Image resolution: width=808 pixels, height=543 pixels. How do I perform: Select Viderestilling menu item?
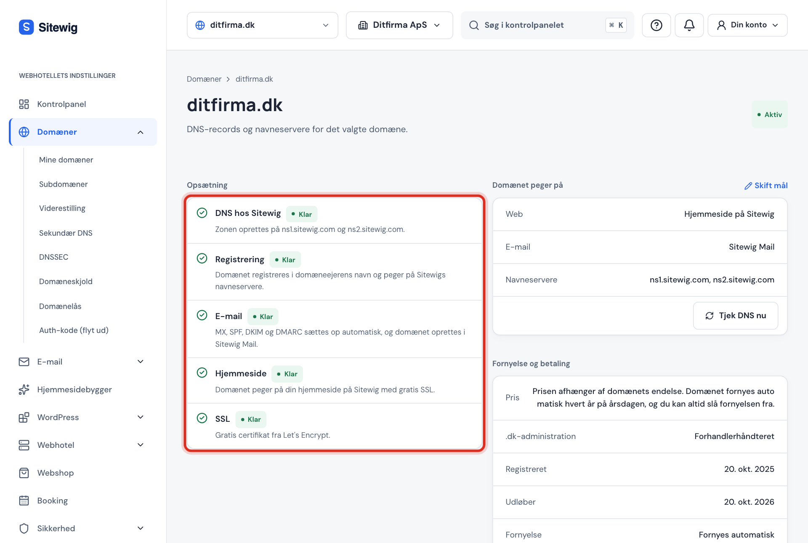[x=62, y=208]
